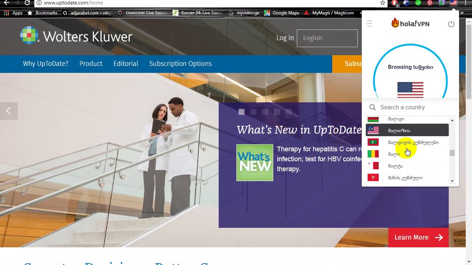This screenshot has height=265, width=472.
Task: Click the Malta flag icon
Action: [x=373, y=166]
